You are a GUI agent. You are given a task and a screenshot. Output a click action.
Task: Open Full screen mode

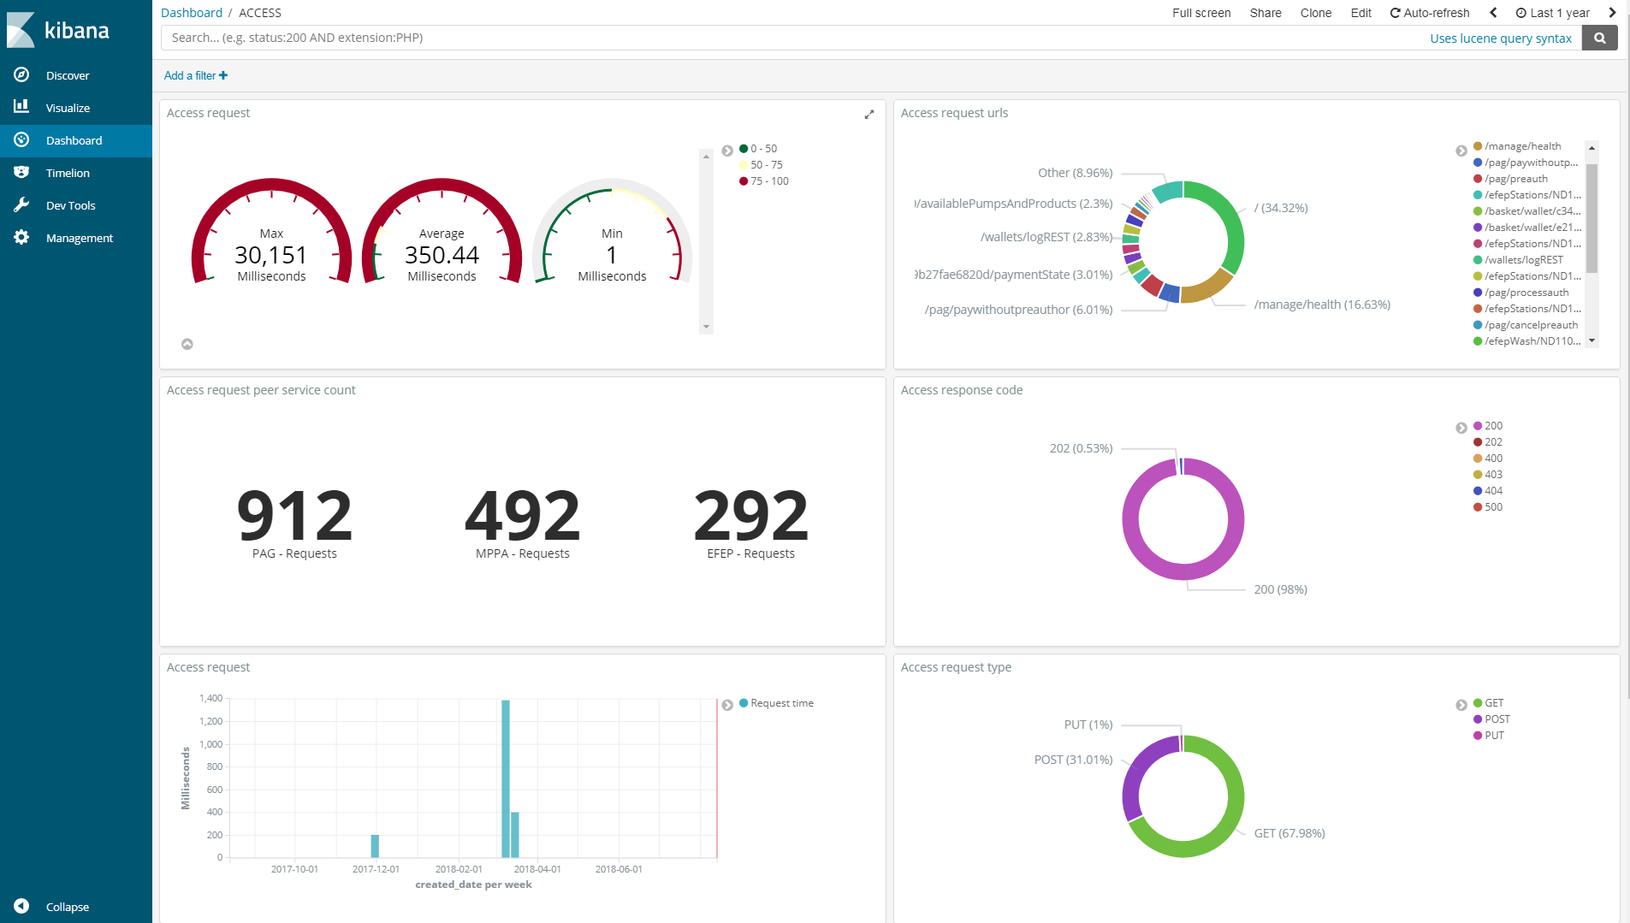point(1201,13)
